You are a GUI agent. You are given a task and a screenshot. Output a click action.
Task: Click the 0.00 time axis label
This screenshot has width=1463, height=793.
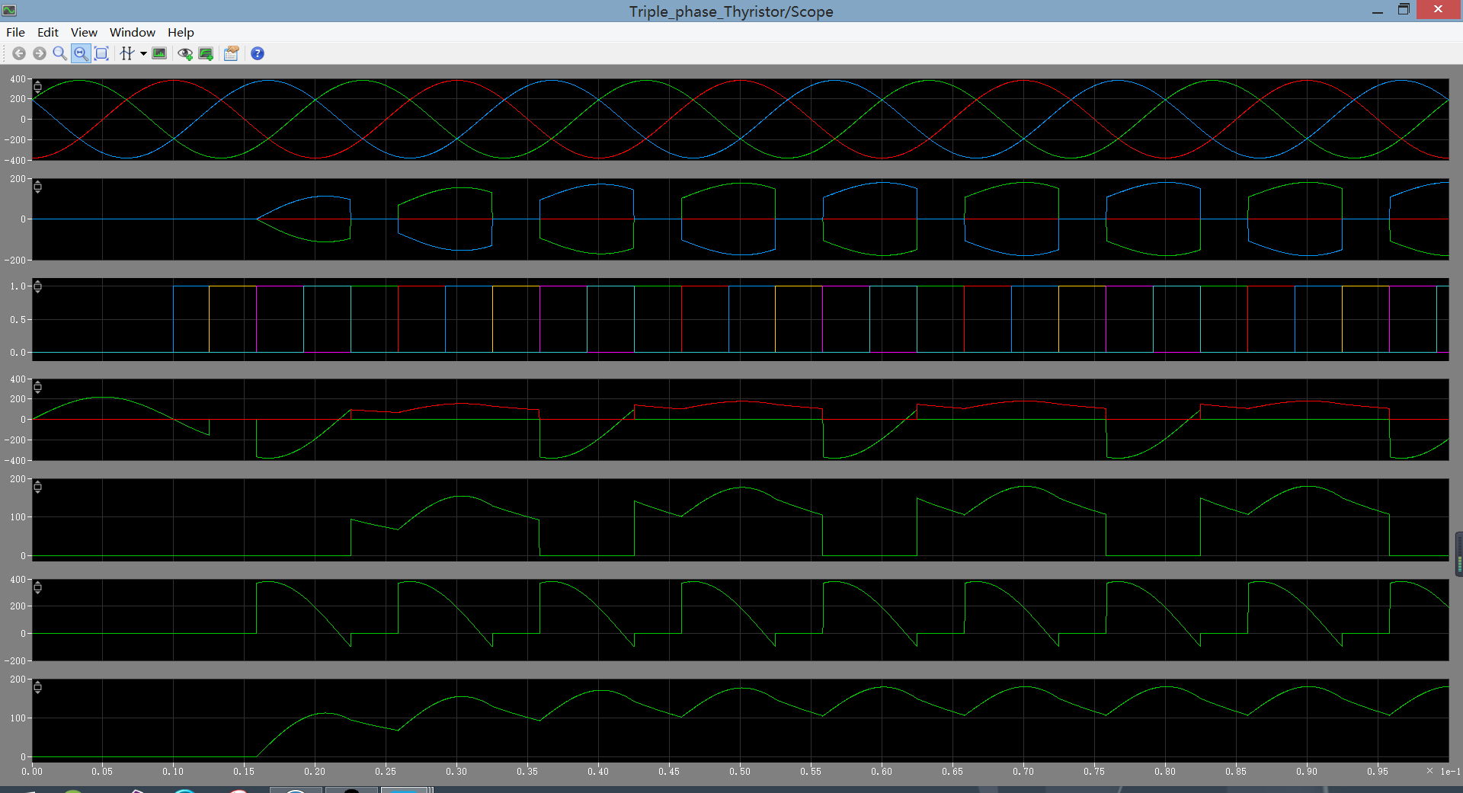click(x=32, y=772)
